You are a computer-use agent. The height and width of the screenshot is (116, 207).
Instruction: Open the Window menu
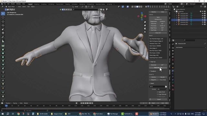point(18,4)
